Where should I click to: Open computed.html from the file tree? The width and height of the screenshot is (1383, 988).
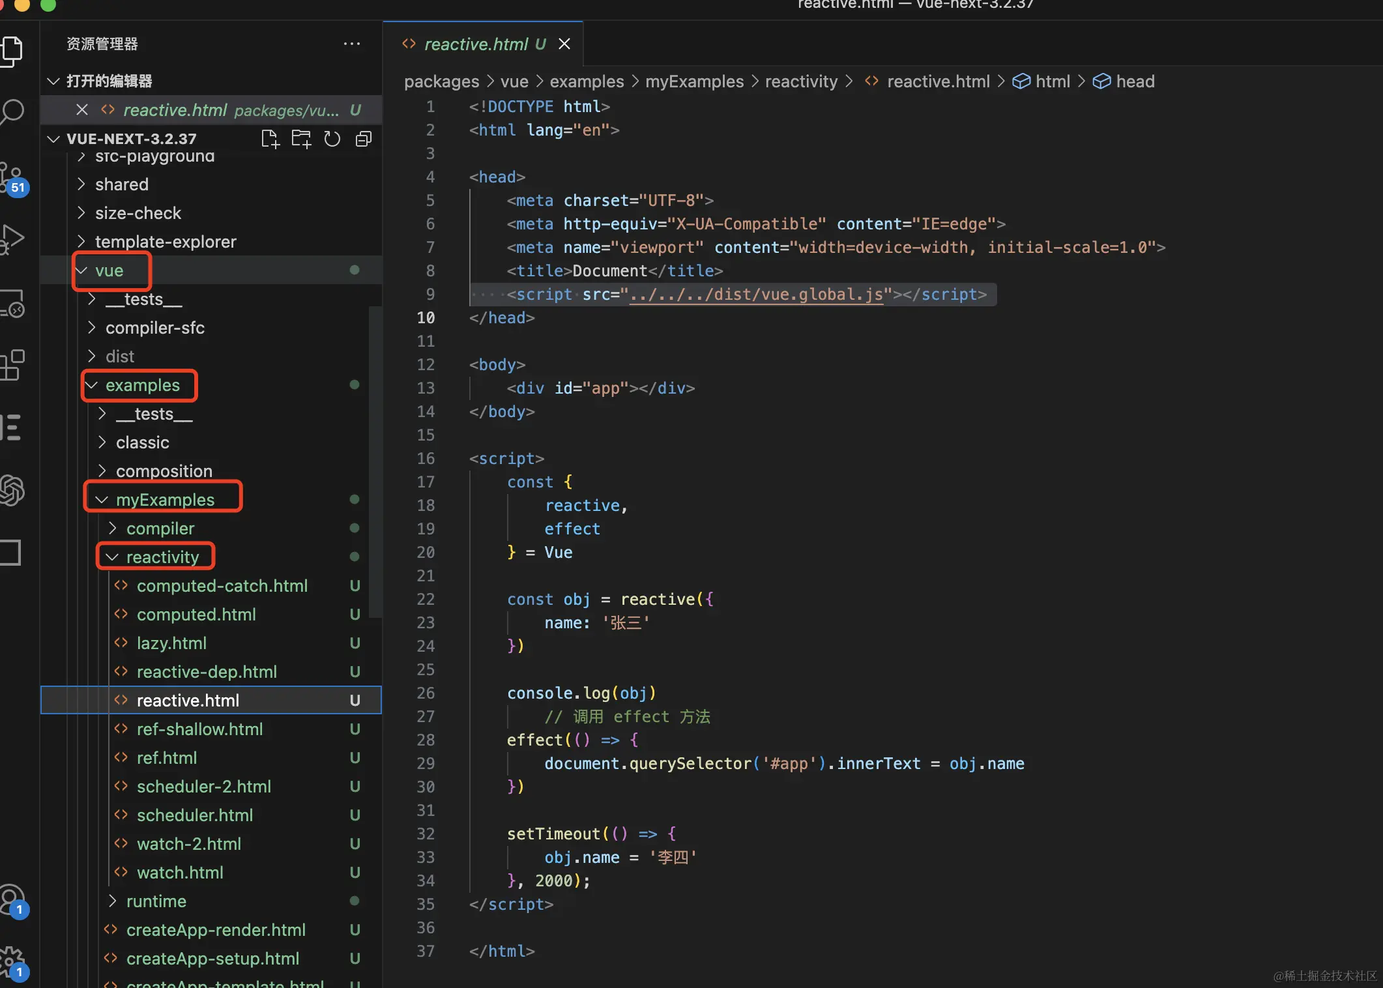(196, 615)
